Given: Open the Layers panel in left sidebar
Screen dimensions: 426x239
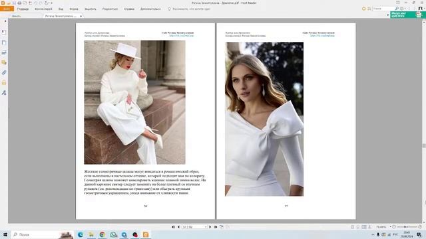Looking at the screenshot, I should pyautogui.click(x=4, y=52).
